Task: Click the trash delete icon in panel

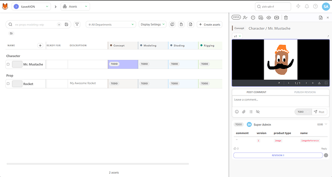Action: [x=286, y=18]
